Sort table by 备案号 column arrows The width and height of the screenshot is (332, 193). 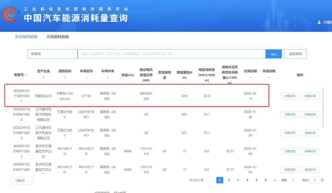click(26, 75)
